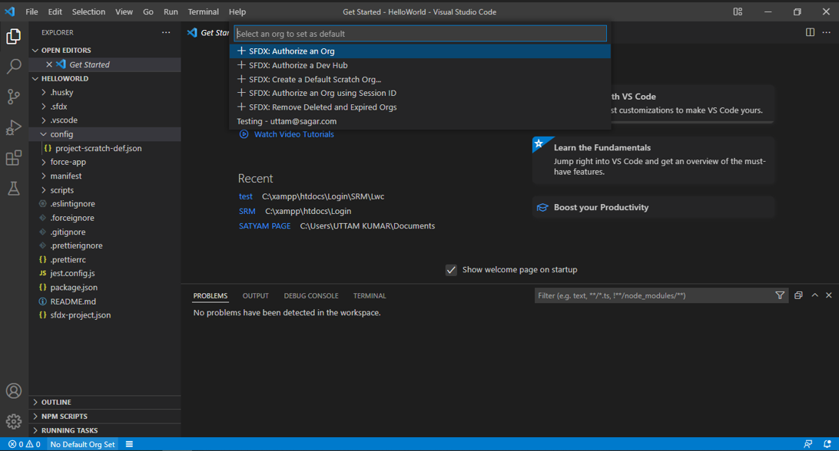The image size is (839, 451).
Task: Toggle the Split Editor icon top right
Action: click(x=810, y=32)
